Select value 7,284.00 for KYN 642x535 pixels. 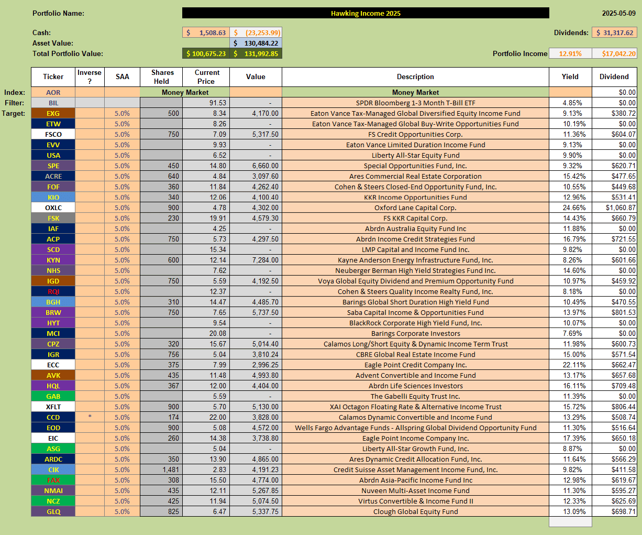pyautogui.click(x=256, y=260)
